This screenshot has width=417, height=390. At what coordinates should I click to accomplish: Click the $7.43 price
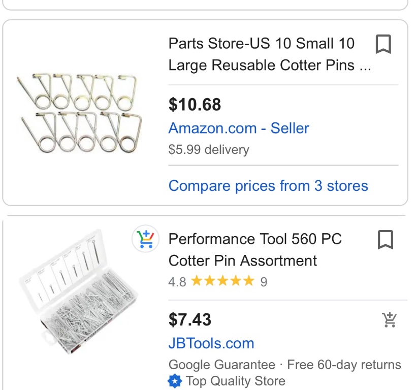pos(190,320)
